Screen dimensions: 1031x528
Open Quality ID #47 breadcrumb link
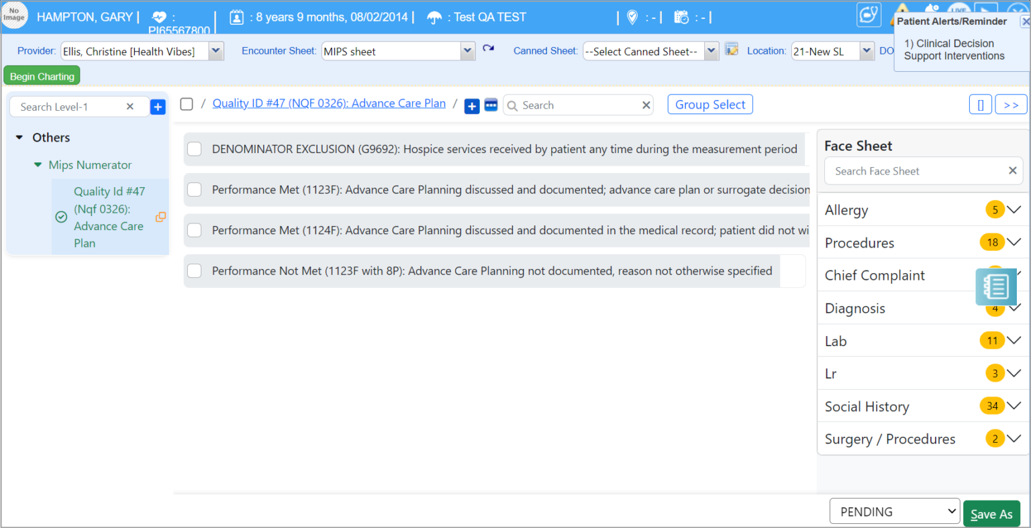click(x=329, y=103)
